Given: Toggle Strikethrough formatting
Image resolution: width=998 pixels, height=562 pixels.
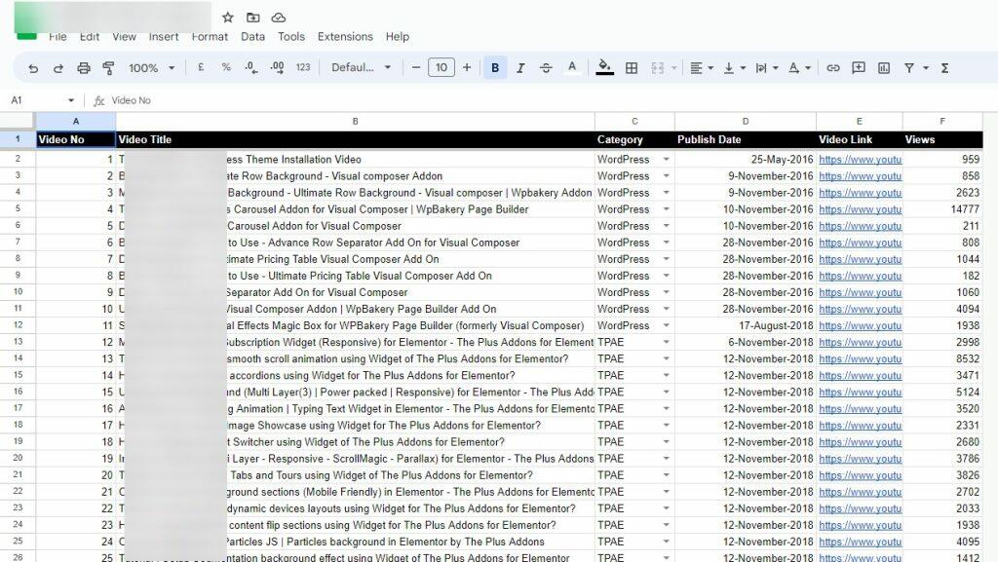Looking at the screenshot, I should pos(546,68).
